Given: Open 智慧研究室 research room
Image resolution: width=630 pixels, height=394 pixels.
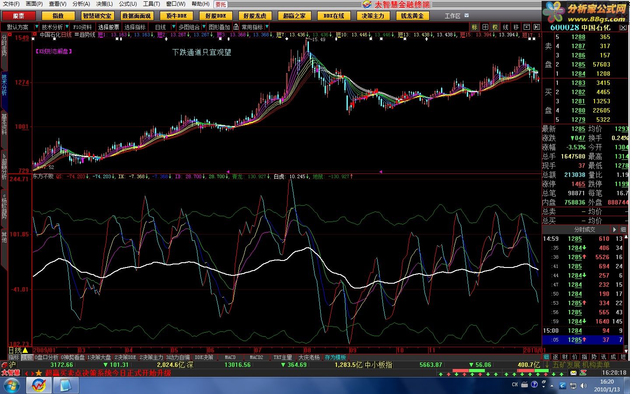Looking at the screenshot, I should point(97,16).
